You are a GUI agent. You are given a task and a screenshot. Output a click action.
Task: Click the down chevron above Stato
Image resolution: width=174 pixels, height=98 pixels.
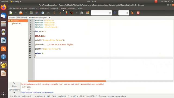(x=14, y=83)
